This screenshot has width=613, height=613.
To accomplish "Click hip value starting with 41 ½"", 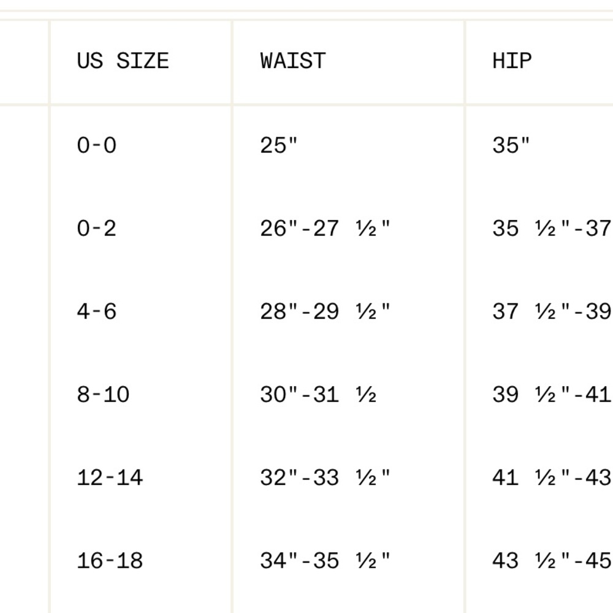I will (x=552, y=478).
